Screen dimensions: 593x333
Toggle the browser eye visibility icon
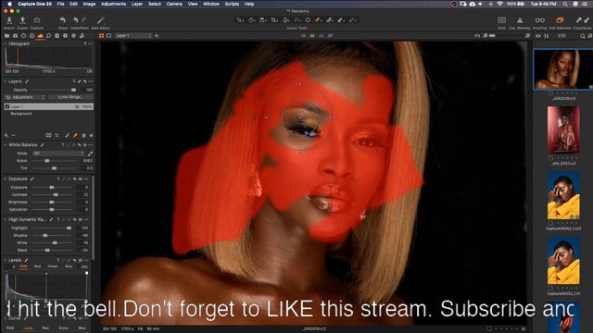tap(537, 36)
